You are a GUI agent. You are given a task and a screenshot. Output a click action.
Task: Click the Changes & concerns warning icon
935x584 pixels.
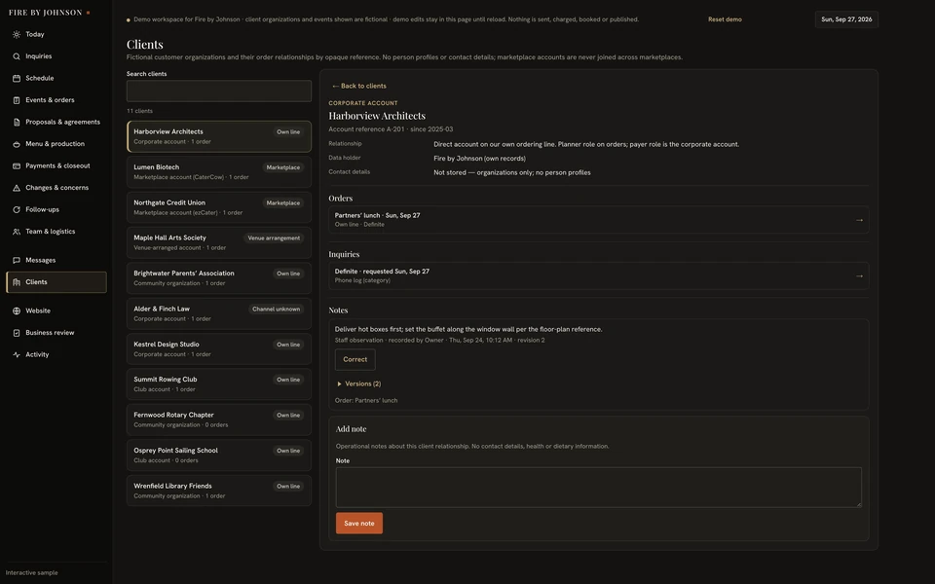[x=17, y=188]
